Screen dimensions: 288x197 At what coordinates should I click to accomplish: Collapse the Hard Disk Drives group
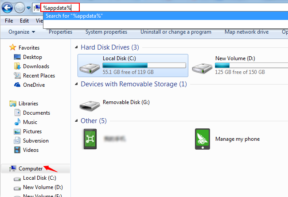[x=76, y=47]
